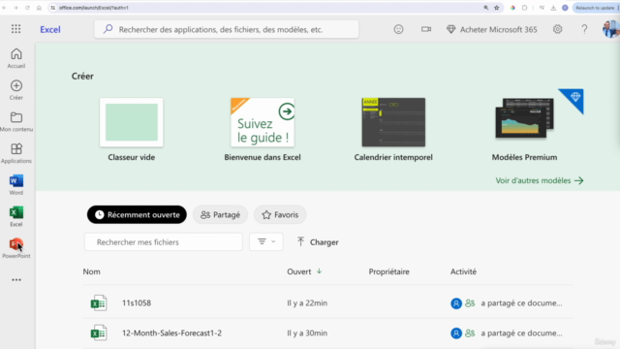Click Voir d'autres modèles link
This screenshot has width=620, height=349.
pyautogui.click(x=540, y=180)
